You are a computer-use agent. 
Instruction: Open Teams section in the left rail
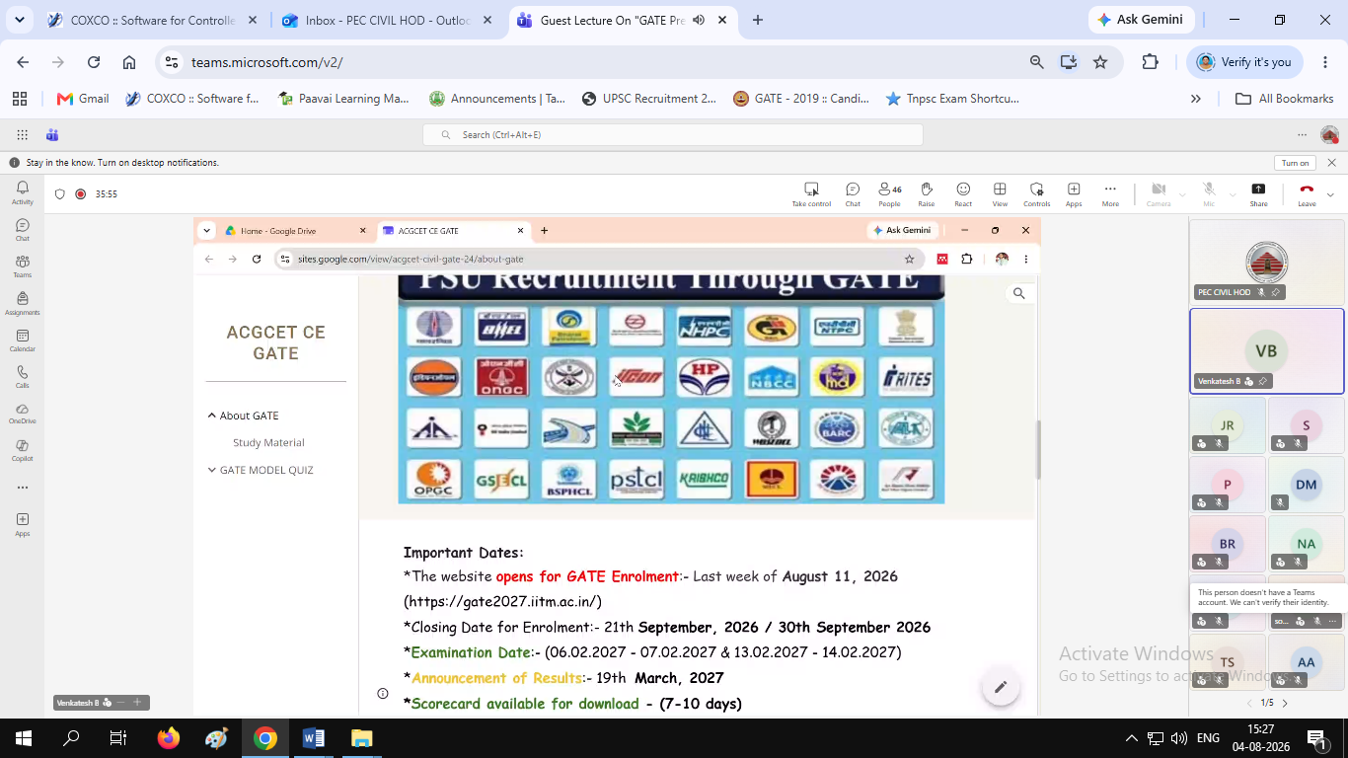22,266
